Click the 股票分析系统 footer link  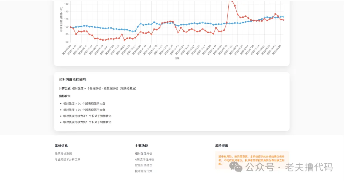click(x=63, y=153)
